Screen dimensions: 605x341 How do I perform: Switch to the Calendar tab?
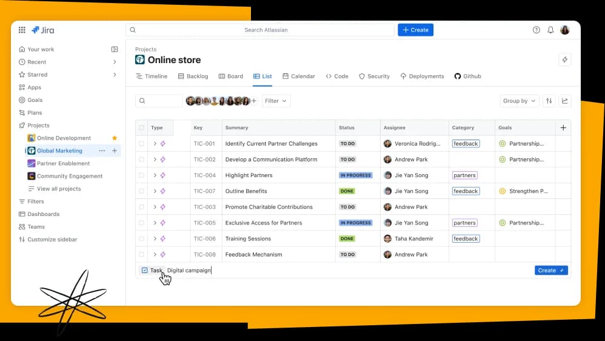(299, 76)
